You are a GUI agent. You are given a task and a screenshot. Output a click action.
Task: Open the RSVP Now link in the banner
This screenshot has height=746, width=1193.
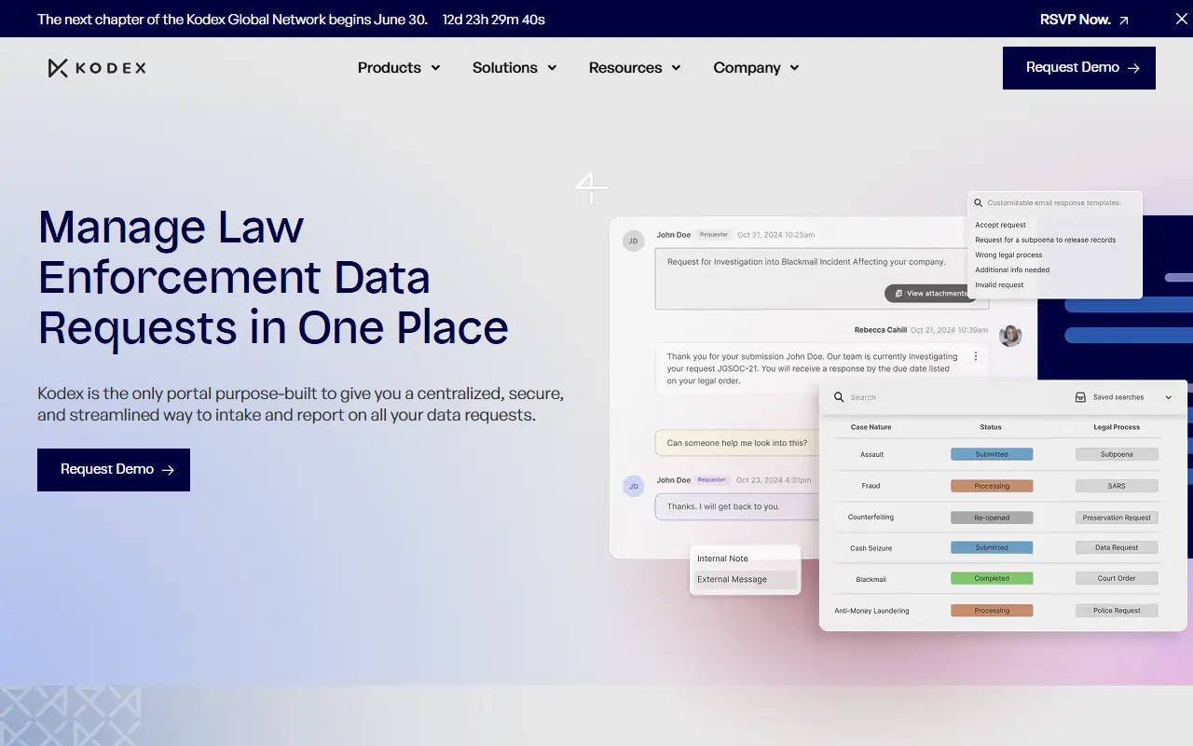(1084, 19)
